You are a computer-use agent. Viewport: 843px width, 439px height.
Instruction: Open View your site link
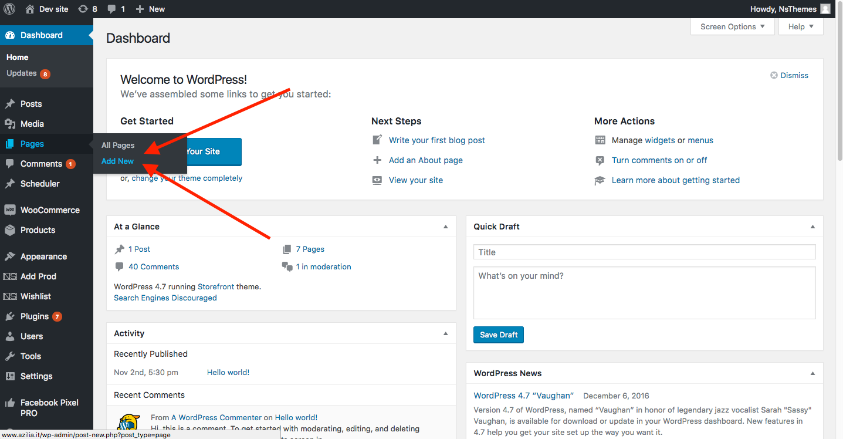(416, 180)
